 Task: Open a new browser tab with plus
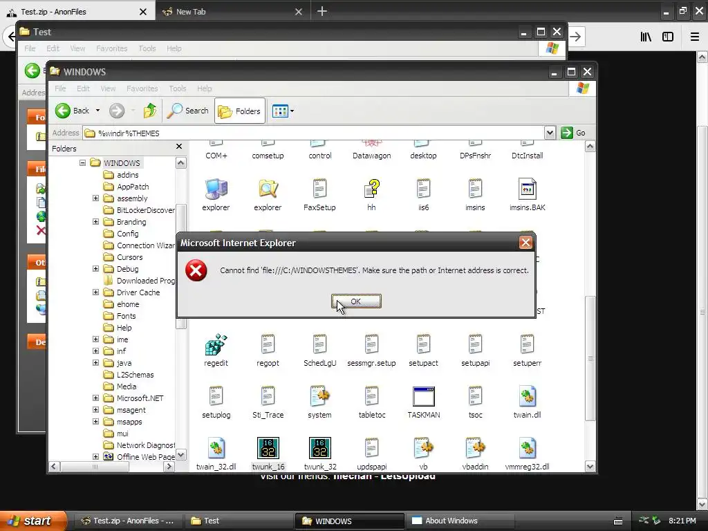pos(322,11)
